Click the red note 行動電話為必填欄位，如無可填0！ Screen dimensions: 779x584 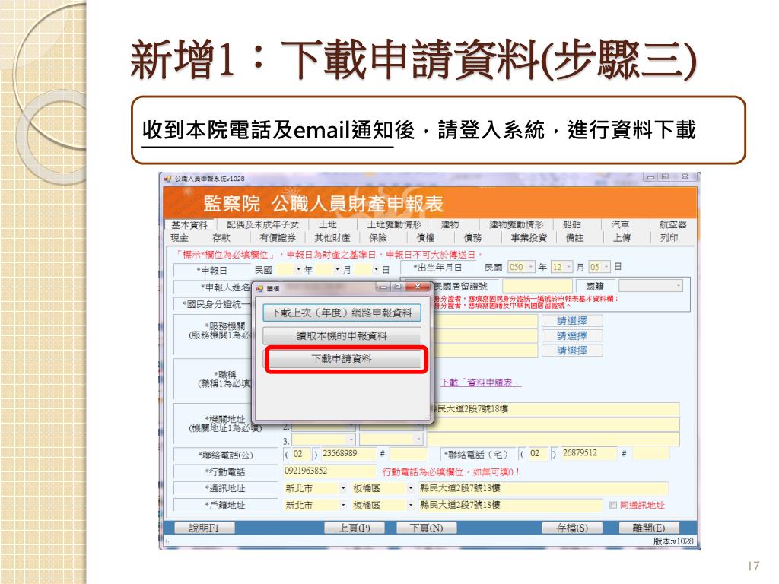450,471
